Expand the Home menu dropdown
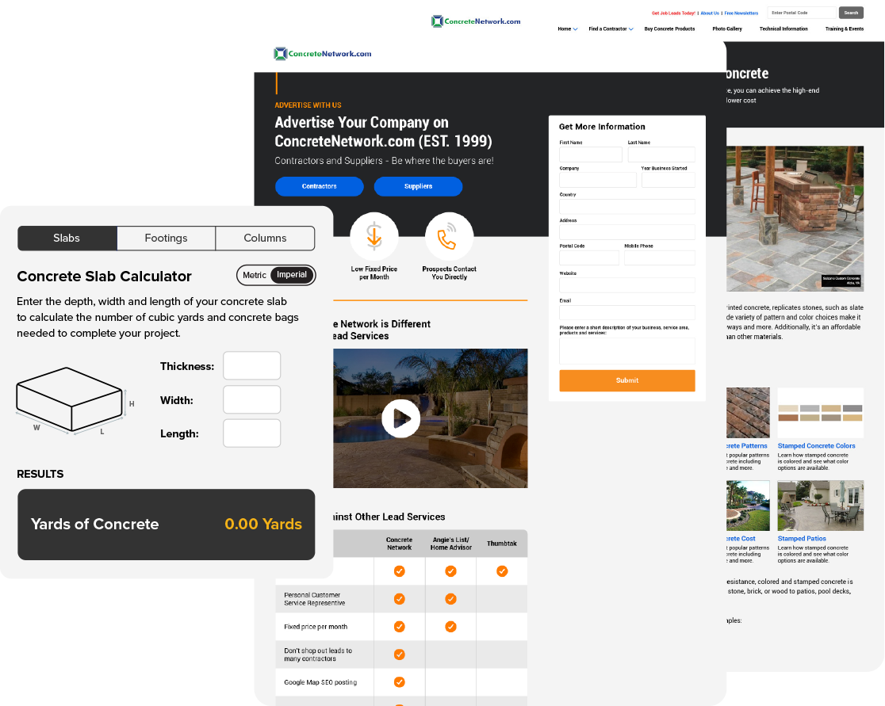 click(x=567, y=29)
